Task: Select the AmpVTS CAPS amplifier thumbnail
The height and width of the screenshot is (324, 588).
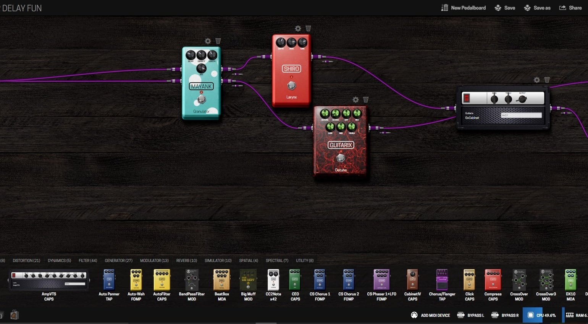Action: pyautogui.click(x=49, y=280)
